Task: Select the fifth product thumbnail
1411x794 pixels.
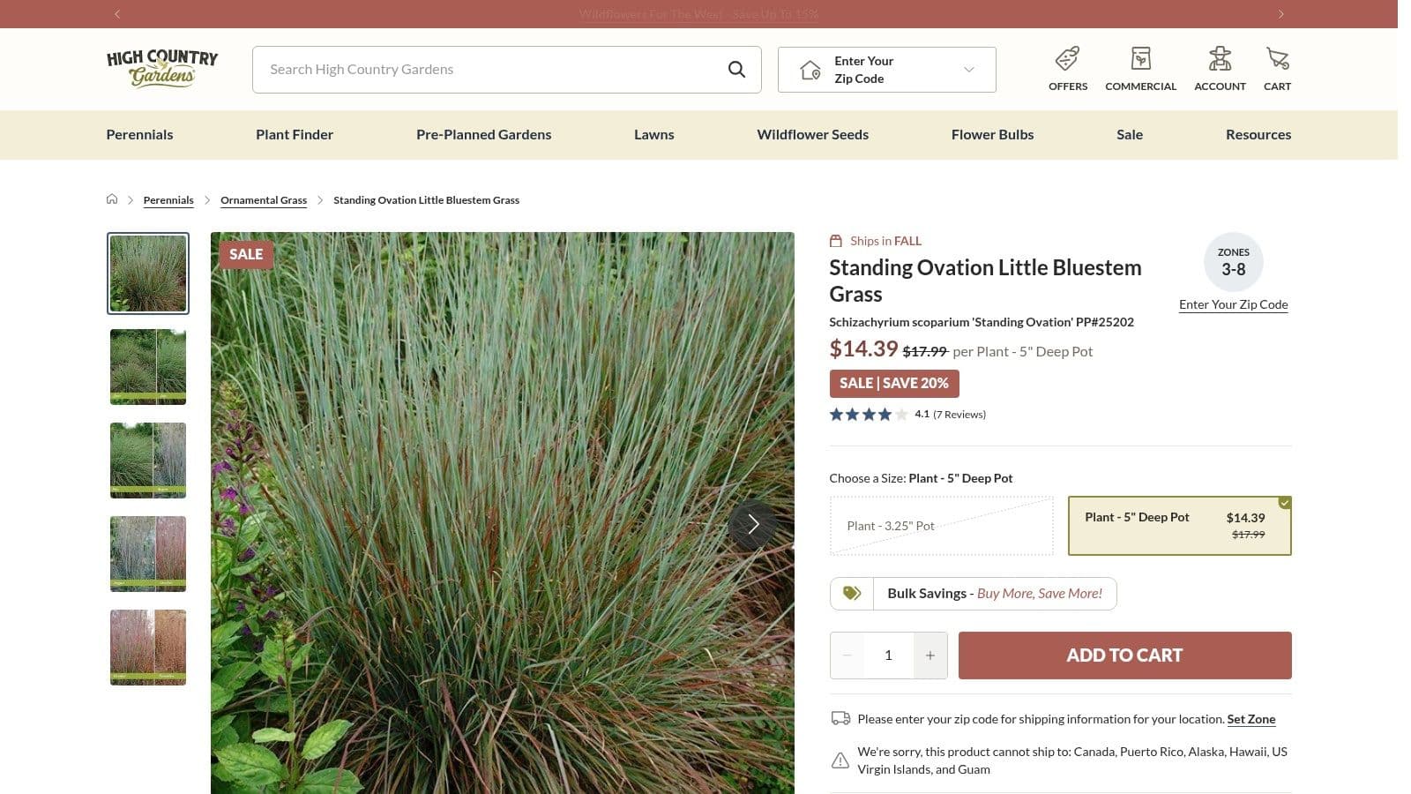Action: click(147, 648)
